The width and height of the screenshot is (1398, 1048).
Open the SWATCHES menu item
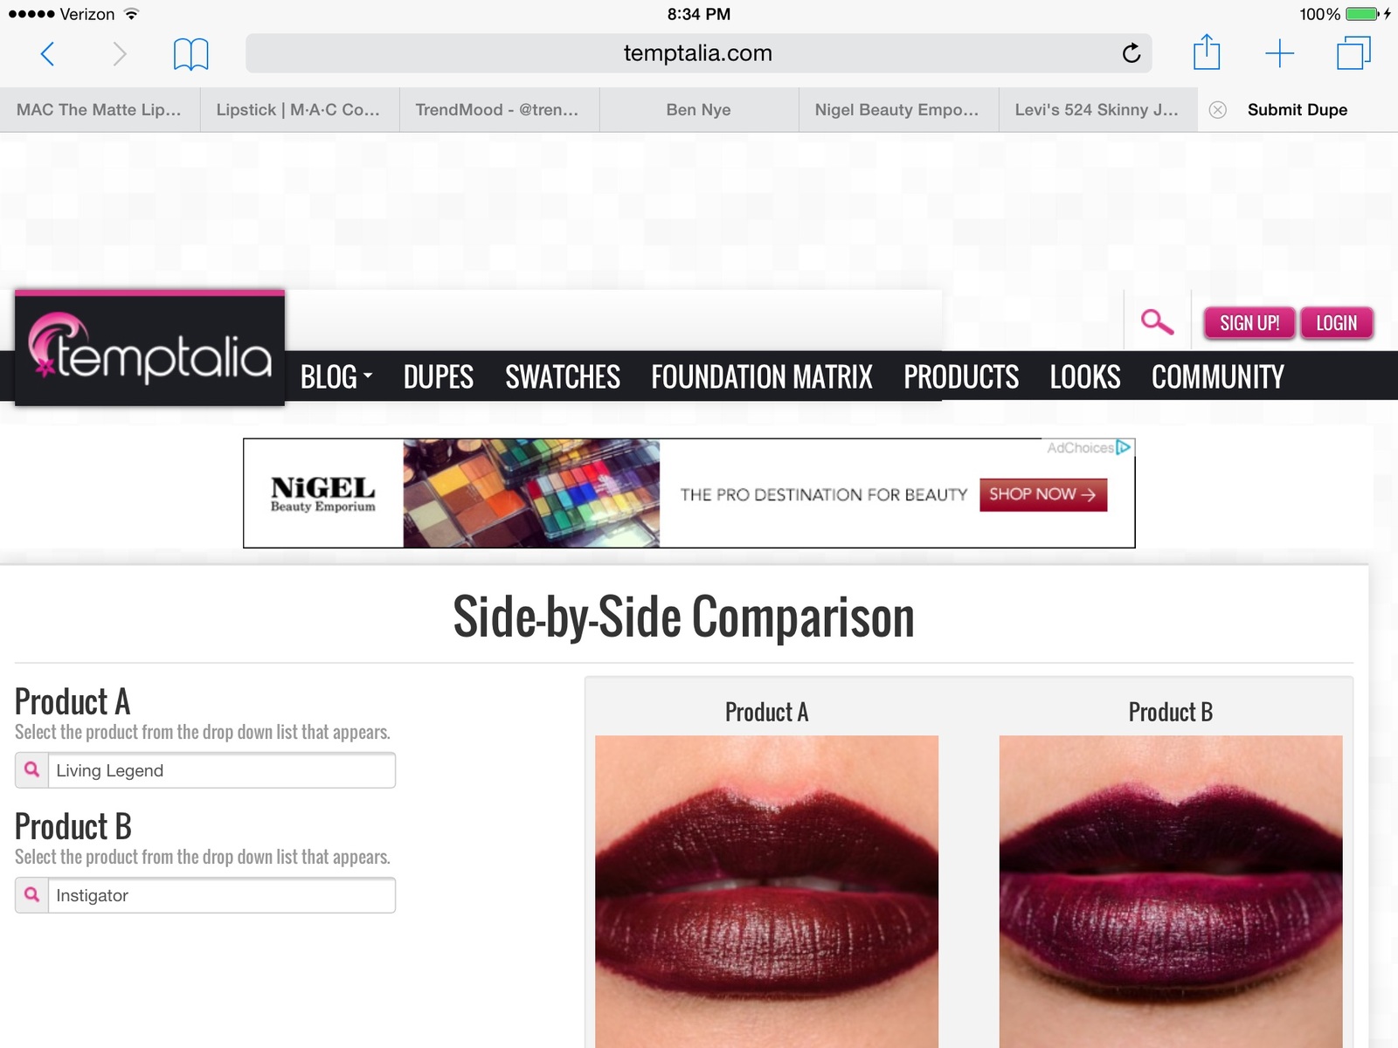coord(563,376)
